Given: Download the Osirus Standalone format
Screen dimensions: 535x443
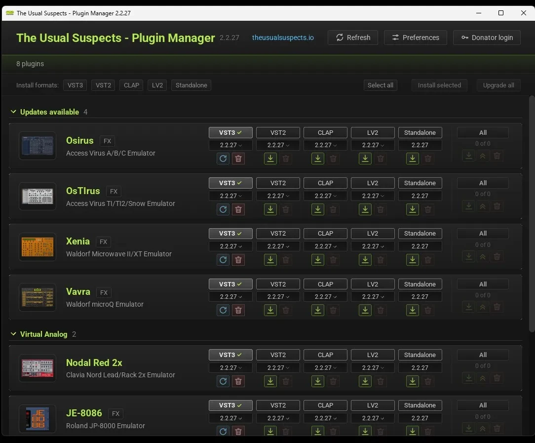Looking at the screenshot, I should 412,159.
